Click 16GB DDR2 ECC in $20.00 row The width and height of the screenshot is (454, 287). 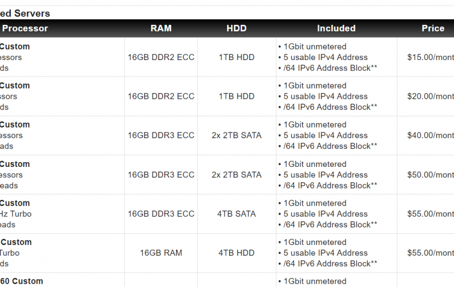coord(161,96)
